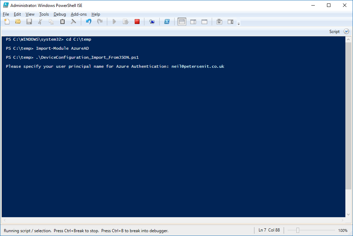Click the console vertical scrollbar up arrow
The width and height of the screenshot is (353, 236).
click(x=348, y=39)
